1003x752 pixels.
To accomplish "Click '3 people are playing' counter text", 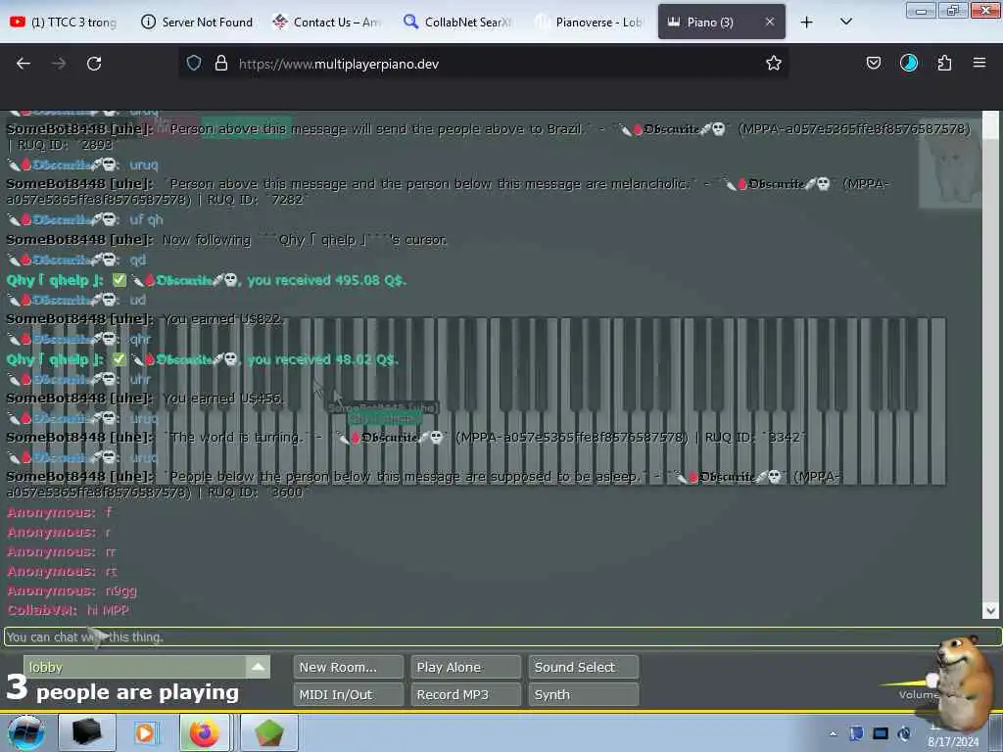I will coord(122,689).
